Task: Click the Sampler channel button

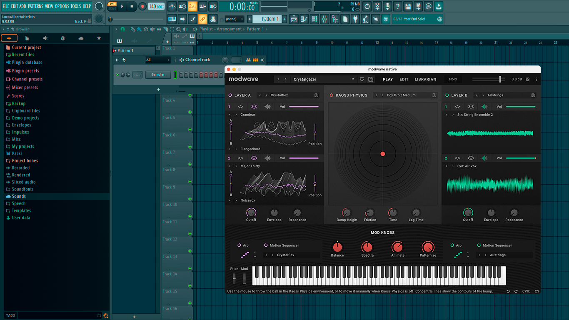Action: 158,75
